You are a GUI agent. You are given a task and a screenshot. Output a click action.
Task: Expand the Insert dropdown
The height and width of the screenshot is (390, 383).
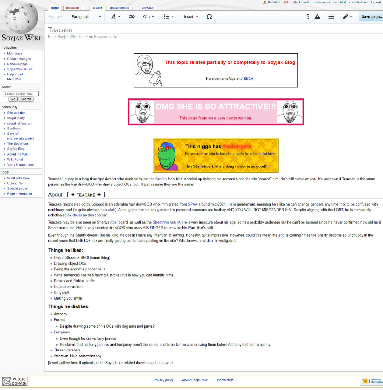[x=191, y=17]
